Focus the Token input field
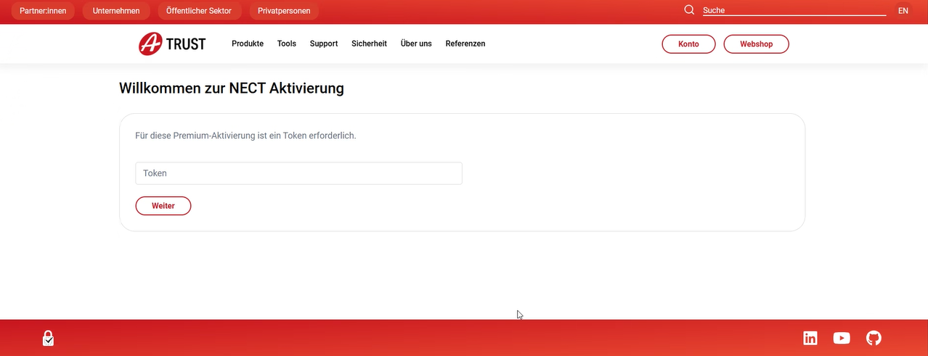This screenshot has height=356, width=928. click(x=298, y=173)
